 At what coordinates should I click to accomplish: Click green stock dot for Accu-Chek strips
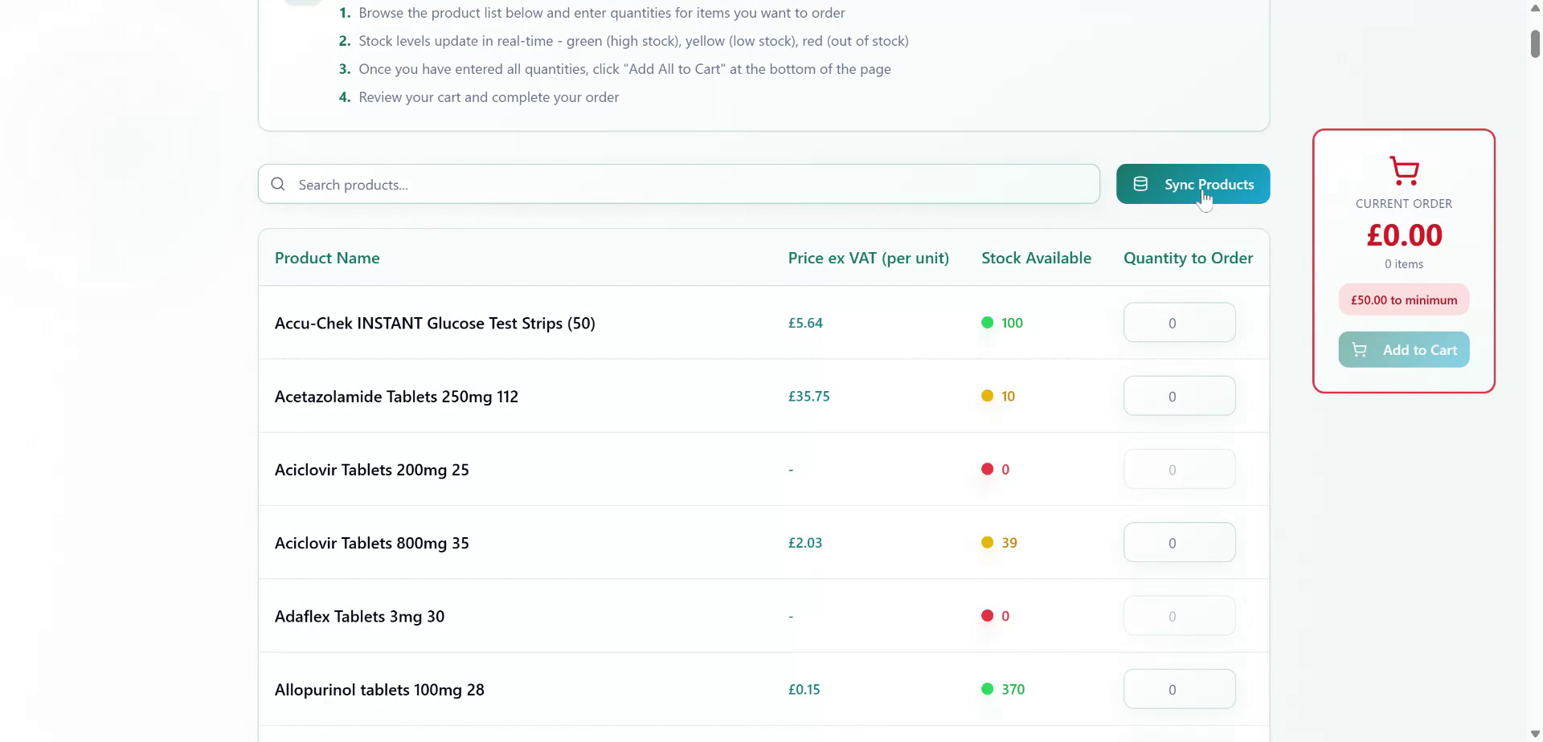987,323
